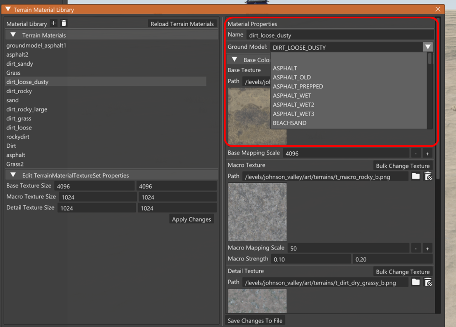Viewport: 456px width, 327px height.
Task: Click the Detail Texture preview thumbnail
Action: coord(257,301)
